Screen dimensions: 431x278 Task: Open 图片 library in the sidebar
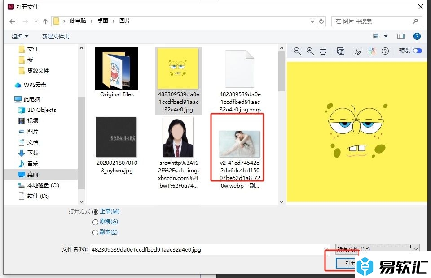point(28,131)
